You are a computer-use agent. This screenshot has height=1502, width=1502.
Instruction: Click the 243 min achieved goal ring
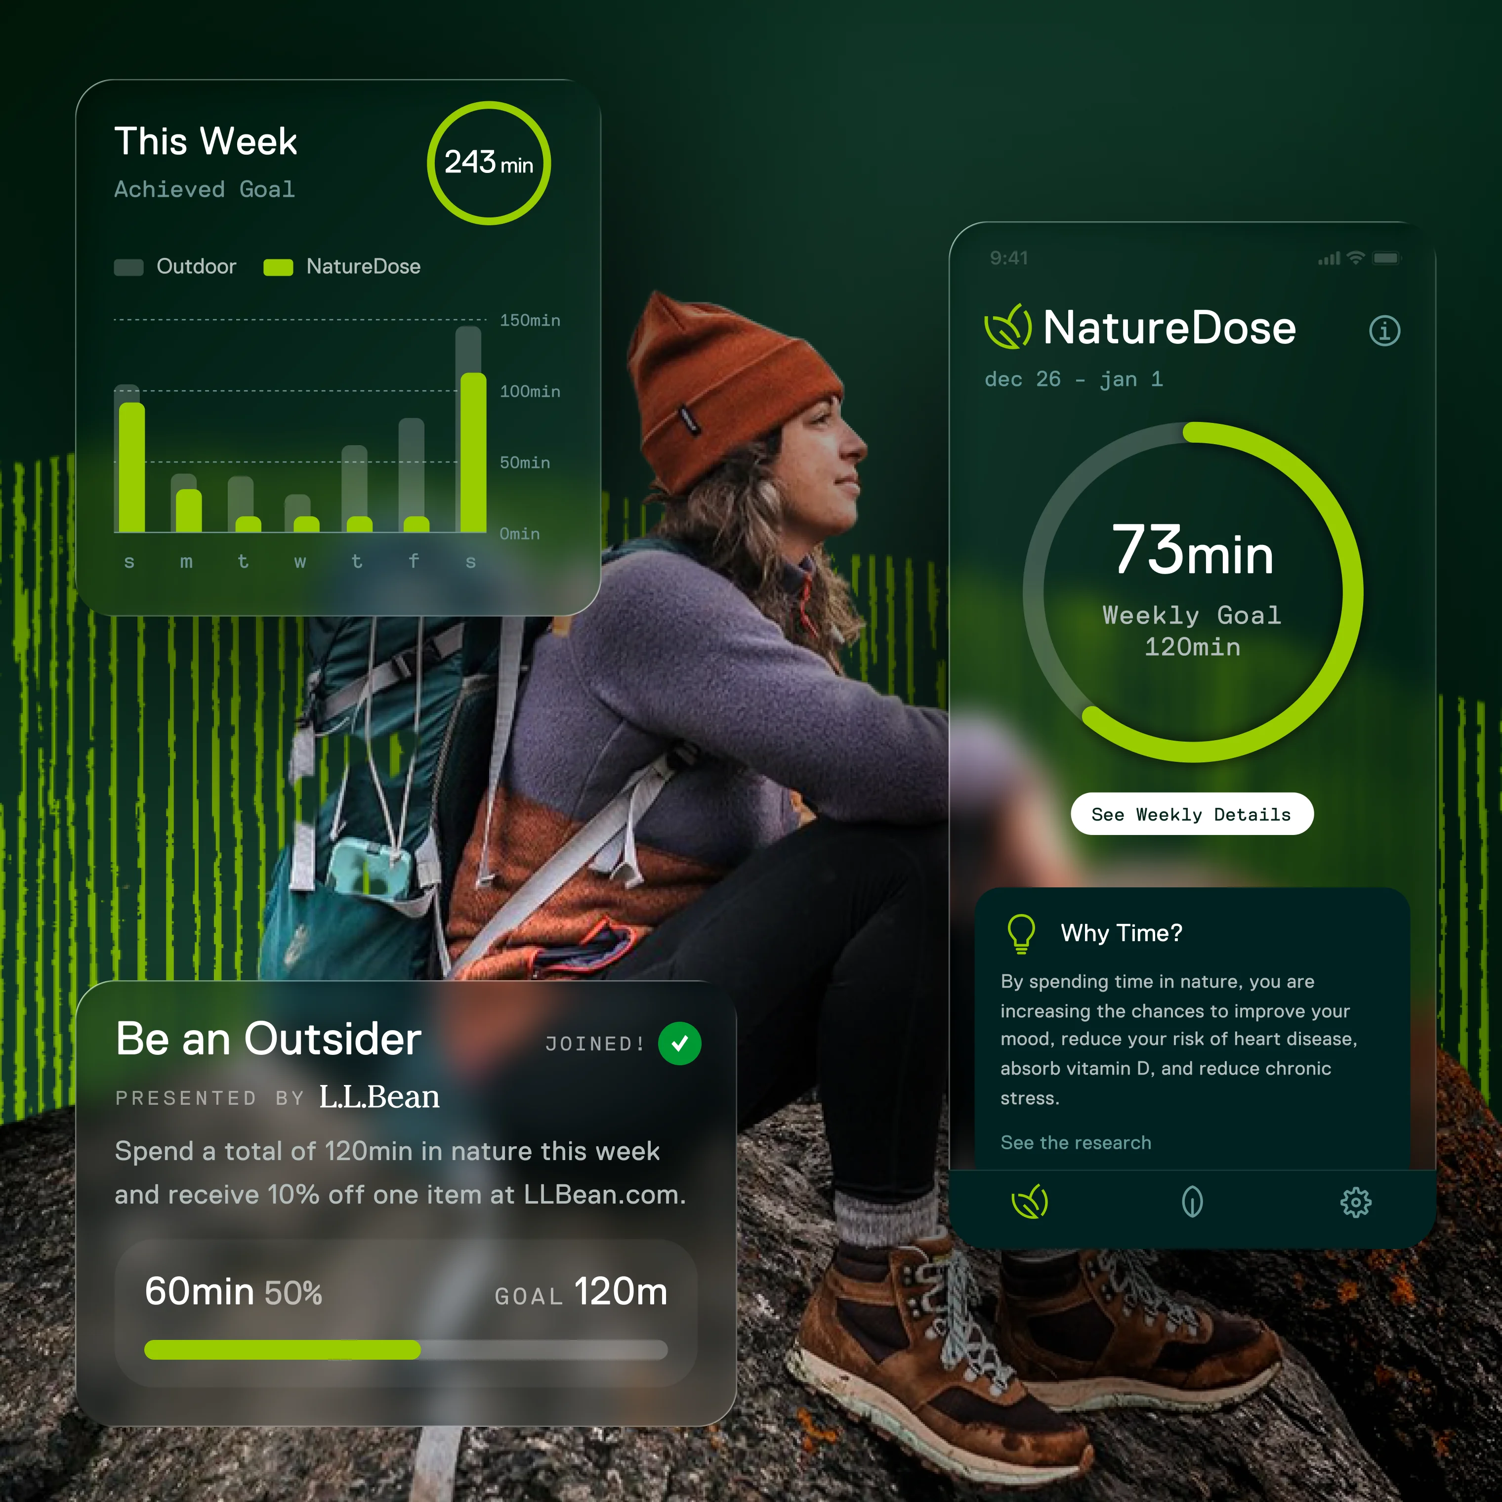pos(489,163)
